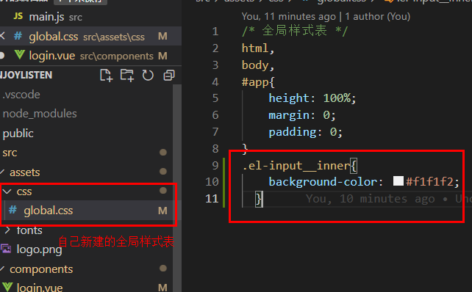The image size is (472, 292).
Task: Click the JS file icon beside main.js
Action: point(18,16)
